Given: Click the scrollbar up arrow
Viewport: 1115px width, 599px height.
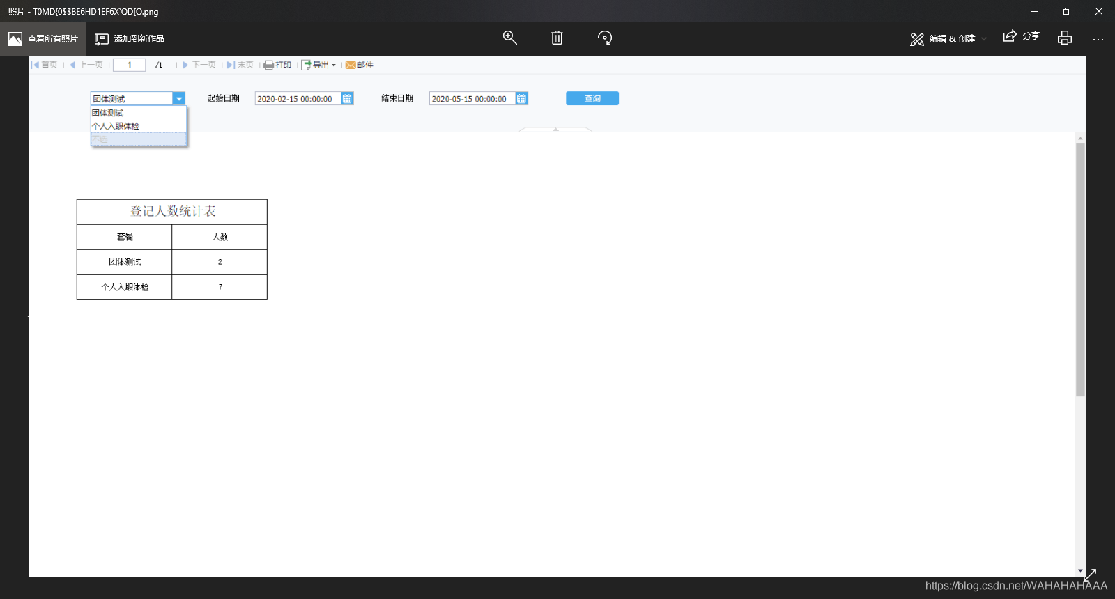Looking at the screenshot, I should 1080,138.
